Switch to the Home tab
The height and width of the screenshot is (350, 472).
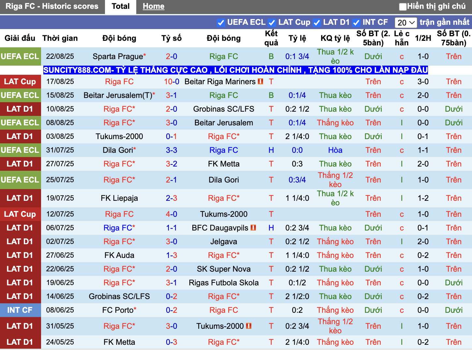[x=154, y=7]
